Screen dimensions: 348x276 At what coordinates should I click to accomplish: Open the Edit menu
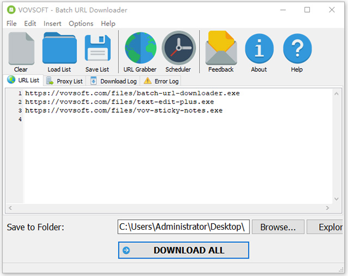(x=30, y=23)
